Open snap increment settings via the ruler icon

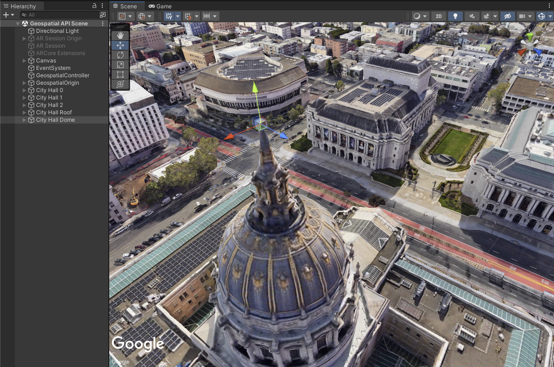click(205, 16)
